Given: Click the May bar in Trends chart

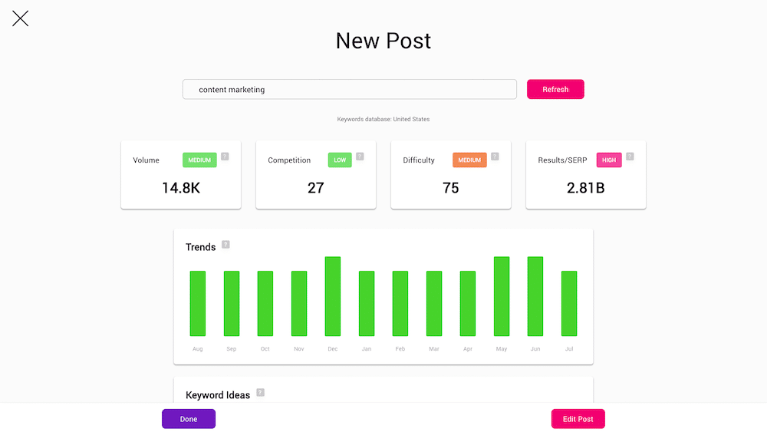Looking at the screenshot, I should tap(502, 296).
